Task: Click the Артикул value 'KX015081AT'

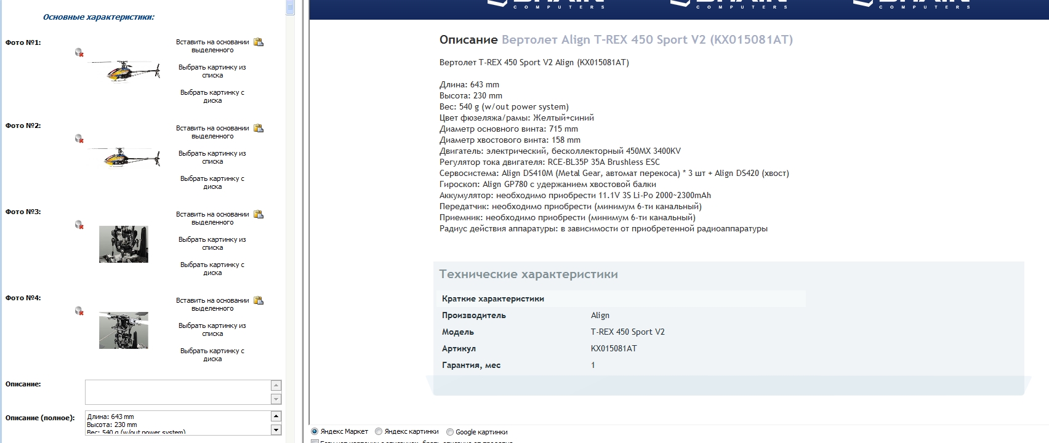Action: (614, 348)
